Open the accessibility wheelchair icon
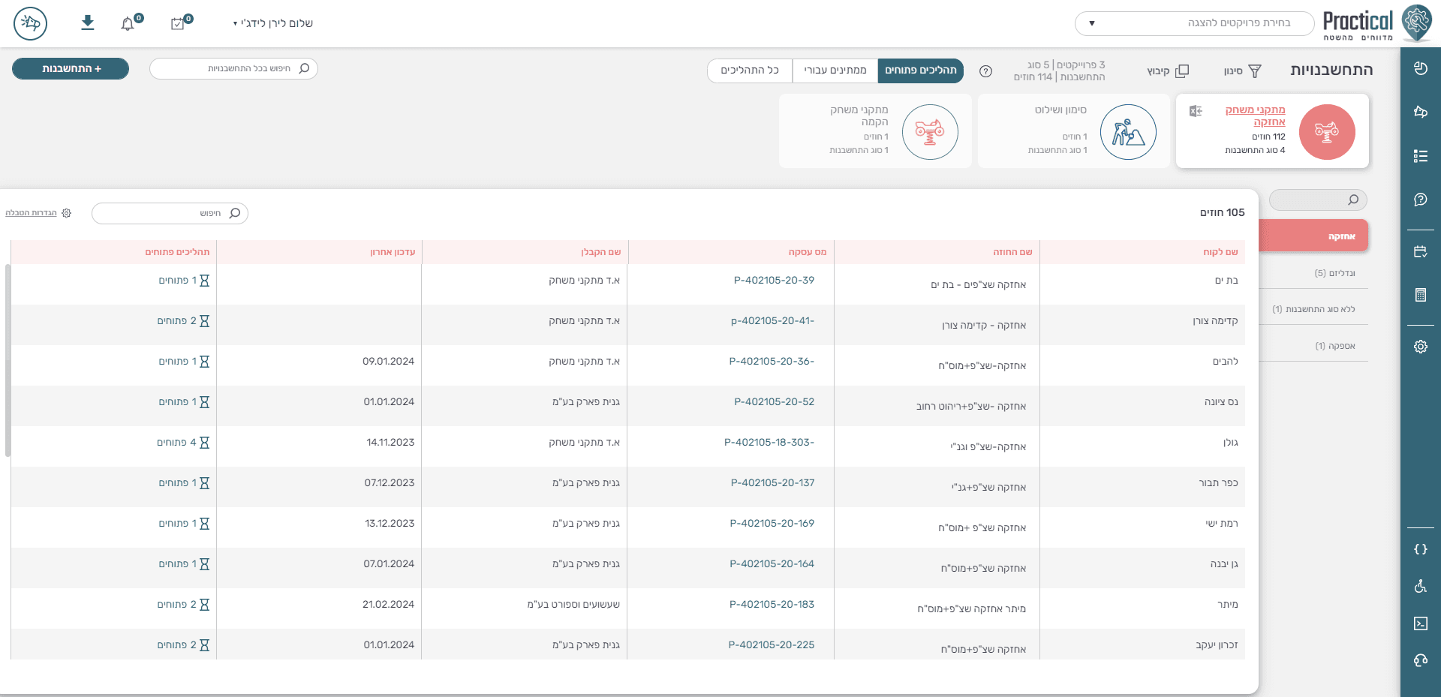The width and height of the screenshot is (1441, 697). (x=1421, y=586)
